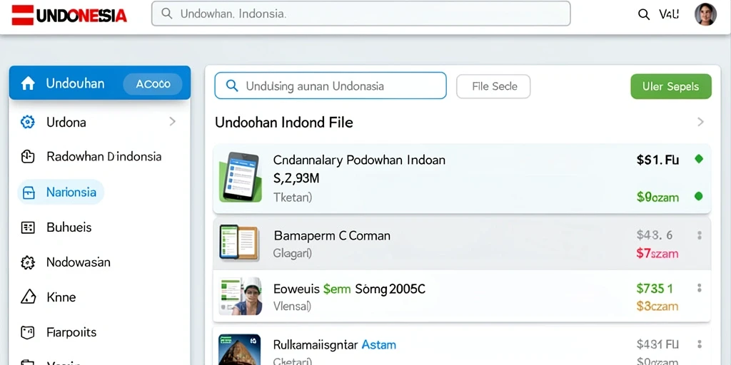731x365 pixels.
Task: Select the Radowhan Dindonsia sidebar icon
Action: [28, 156]
